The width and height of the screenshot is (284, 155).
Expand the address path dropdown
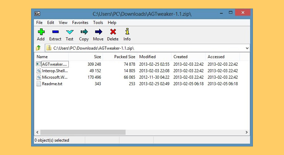pyautogui.click(x=247, y=48)
